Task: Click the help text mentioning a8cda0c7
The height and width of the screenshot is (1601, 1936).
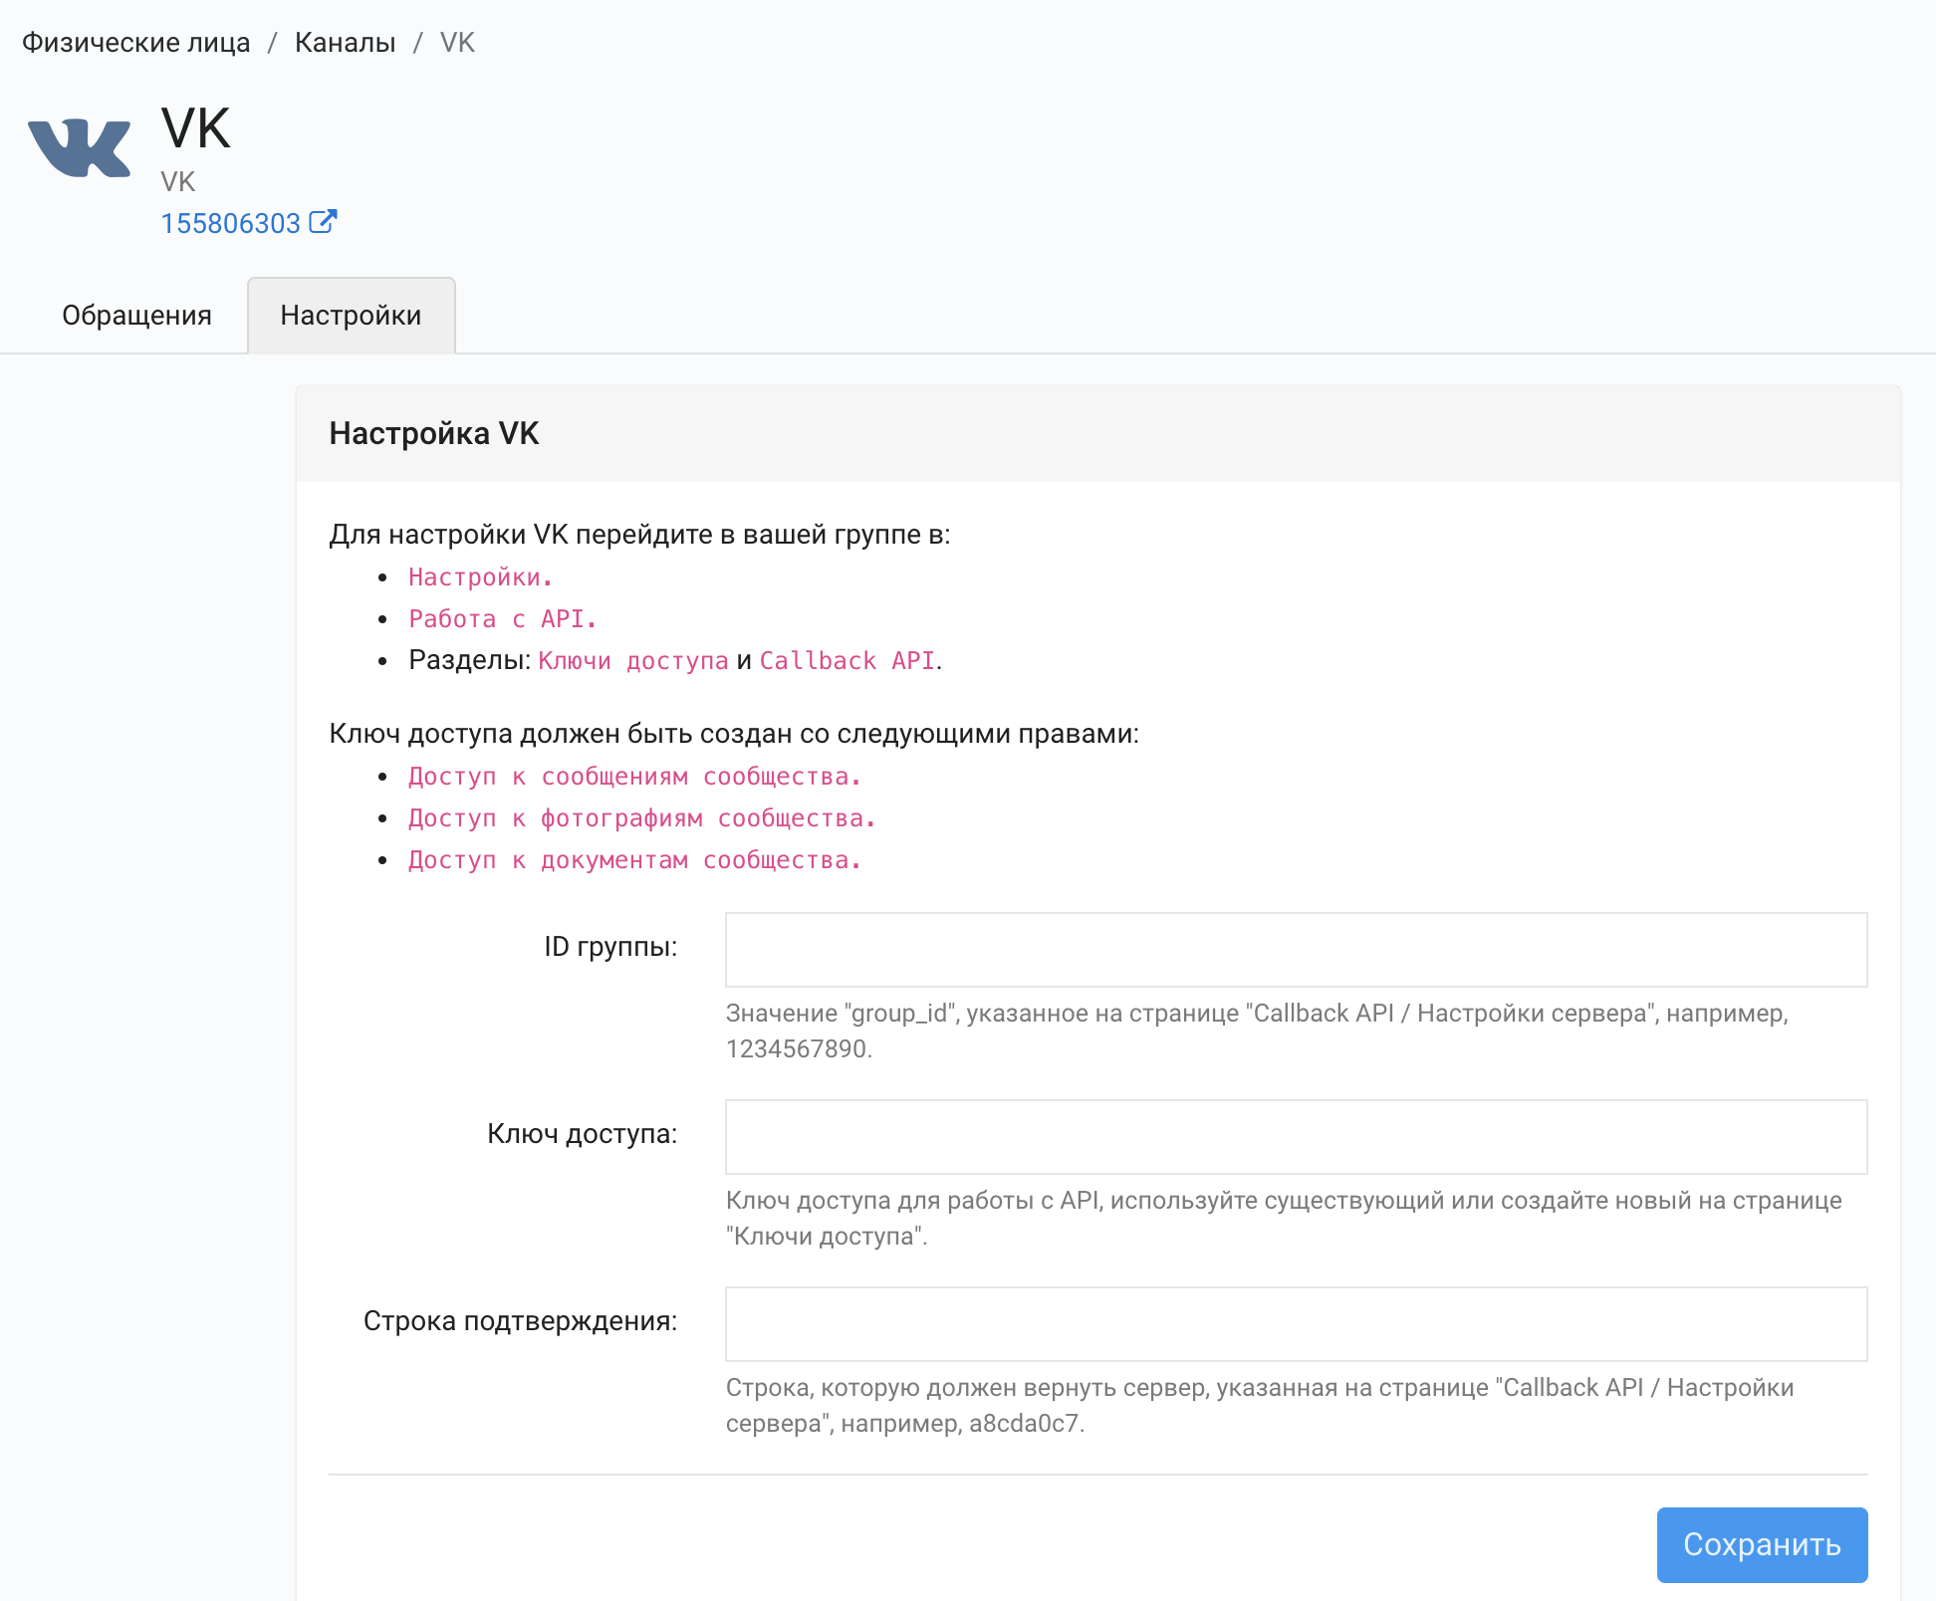Action: coord(1260,1405)
